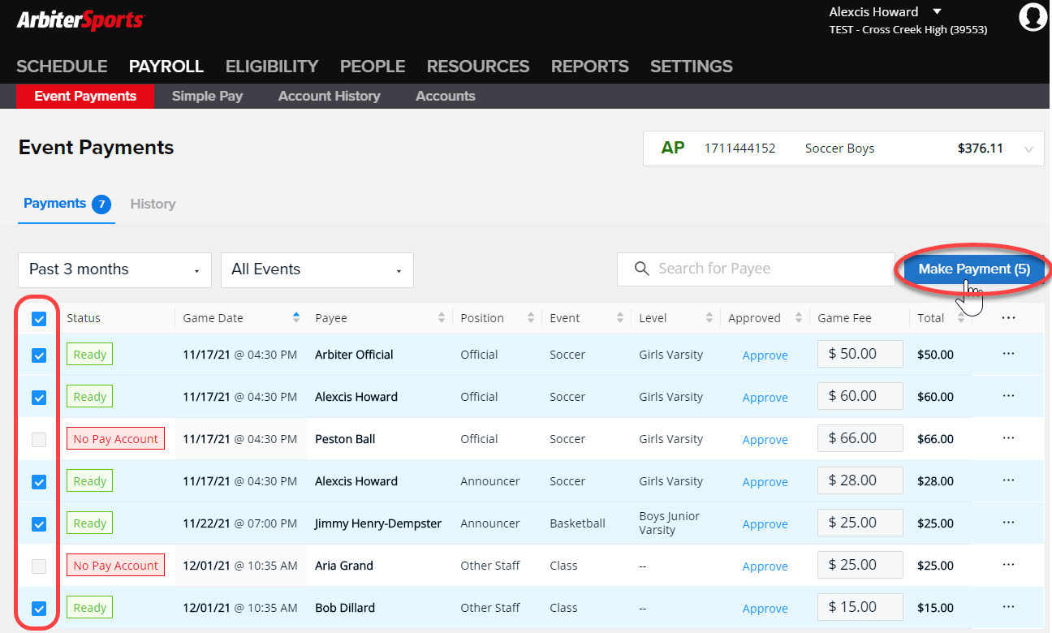Open row options for Arbiter Official payment

pos(1008,355)
